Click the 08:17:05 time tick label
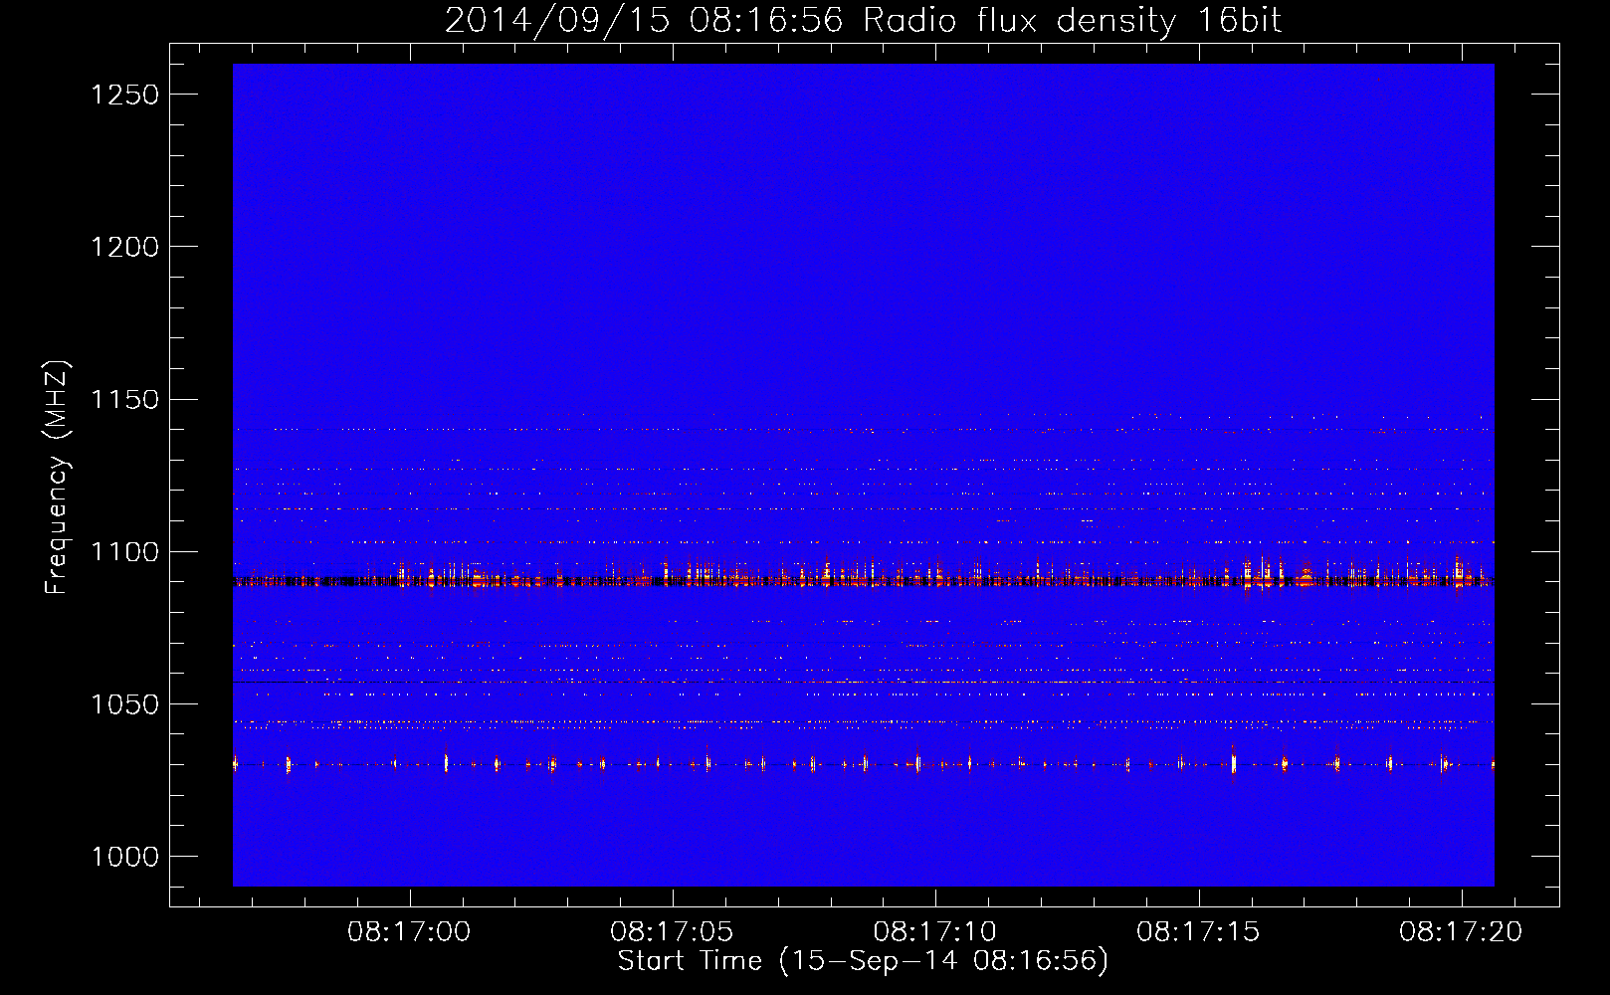1610x995 pixels. [x=672, y=931]
